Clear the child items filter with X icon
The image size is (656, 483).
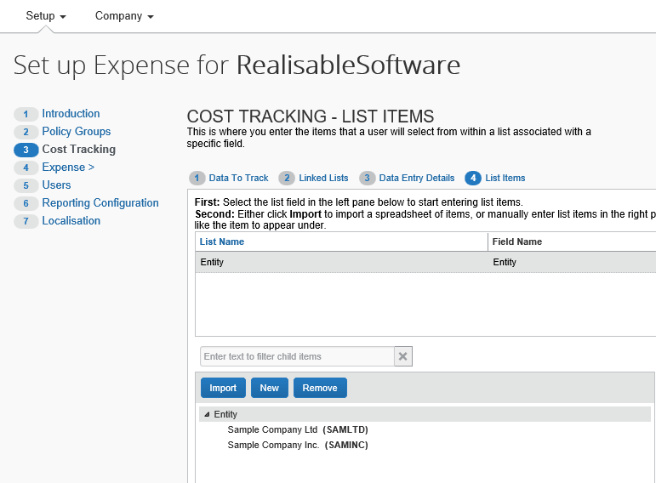pyautogui.click(x=403, y=356)
